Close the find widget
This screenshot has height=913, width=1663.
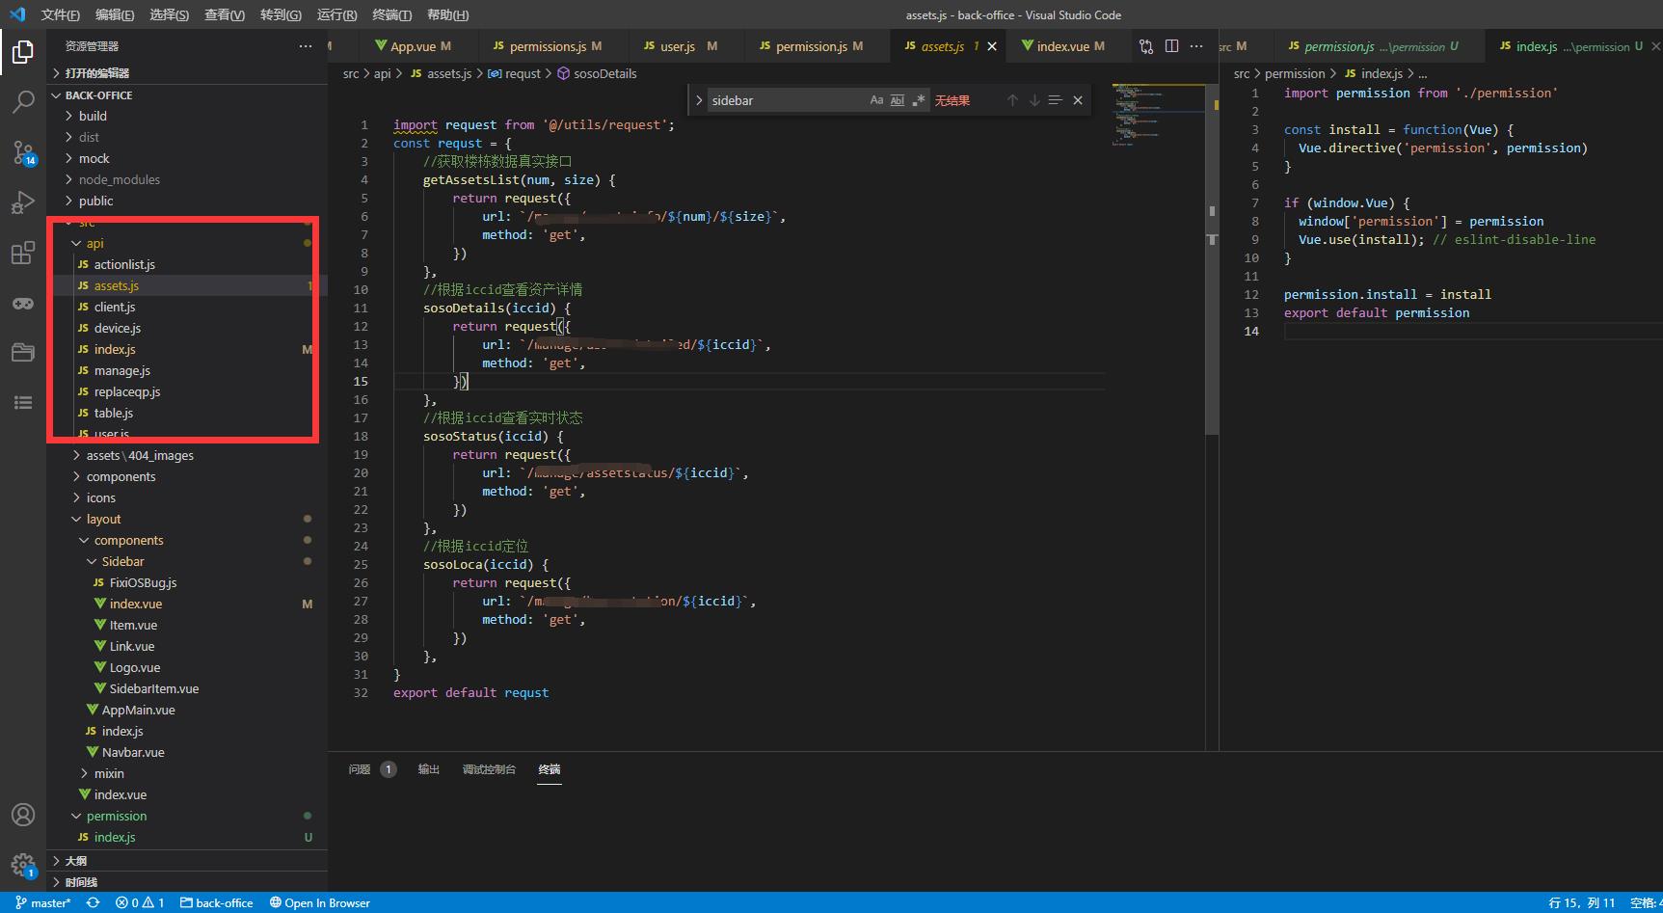click(x=1078, y=100)
